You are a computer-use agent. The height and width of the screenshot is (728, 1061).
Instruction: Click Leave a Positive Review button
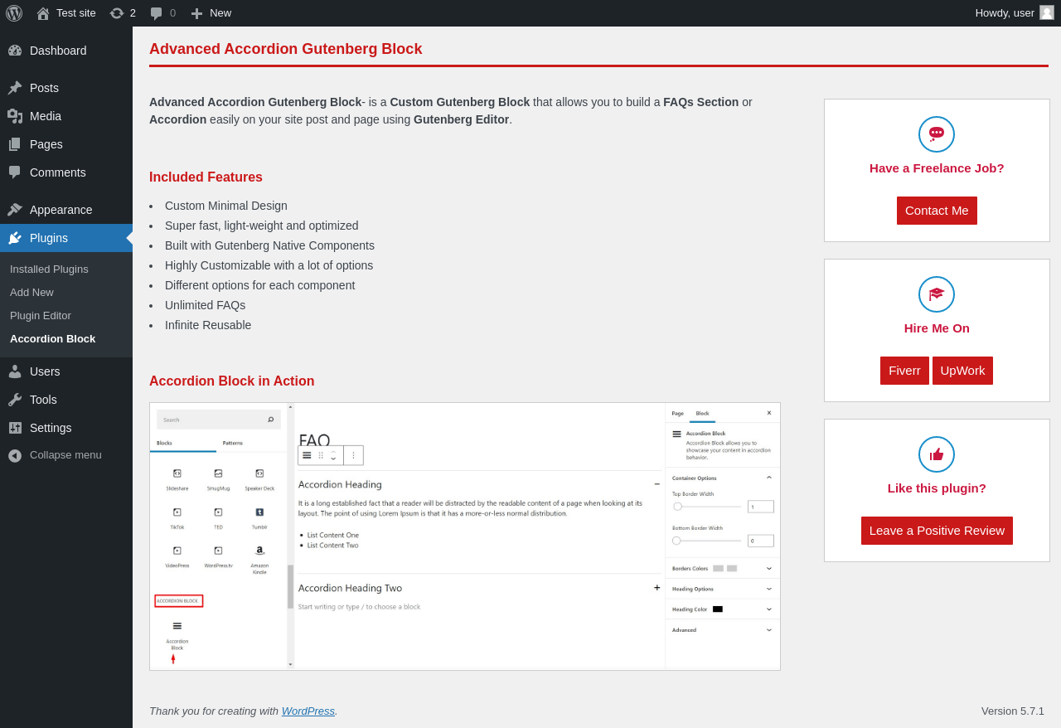coord(937,531)
